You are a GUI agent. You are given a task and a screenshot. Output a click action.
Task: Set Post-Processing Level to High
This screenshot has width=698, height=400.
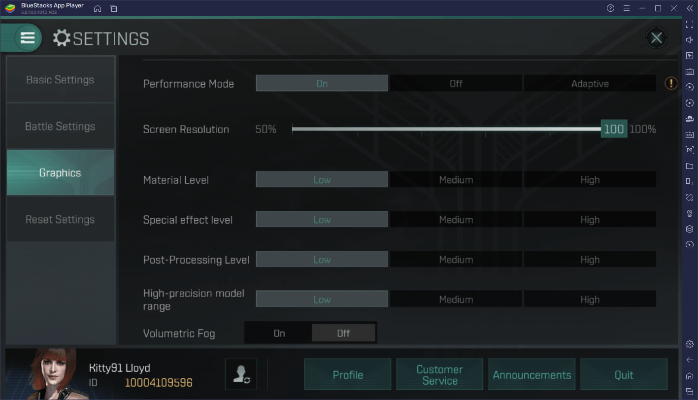click(x=590, y=260)
